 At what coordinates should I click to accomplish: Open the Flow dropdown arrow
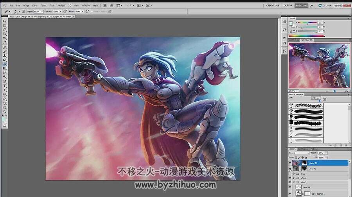pos(83,11)
